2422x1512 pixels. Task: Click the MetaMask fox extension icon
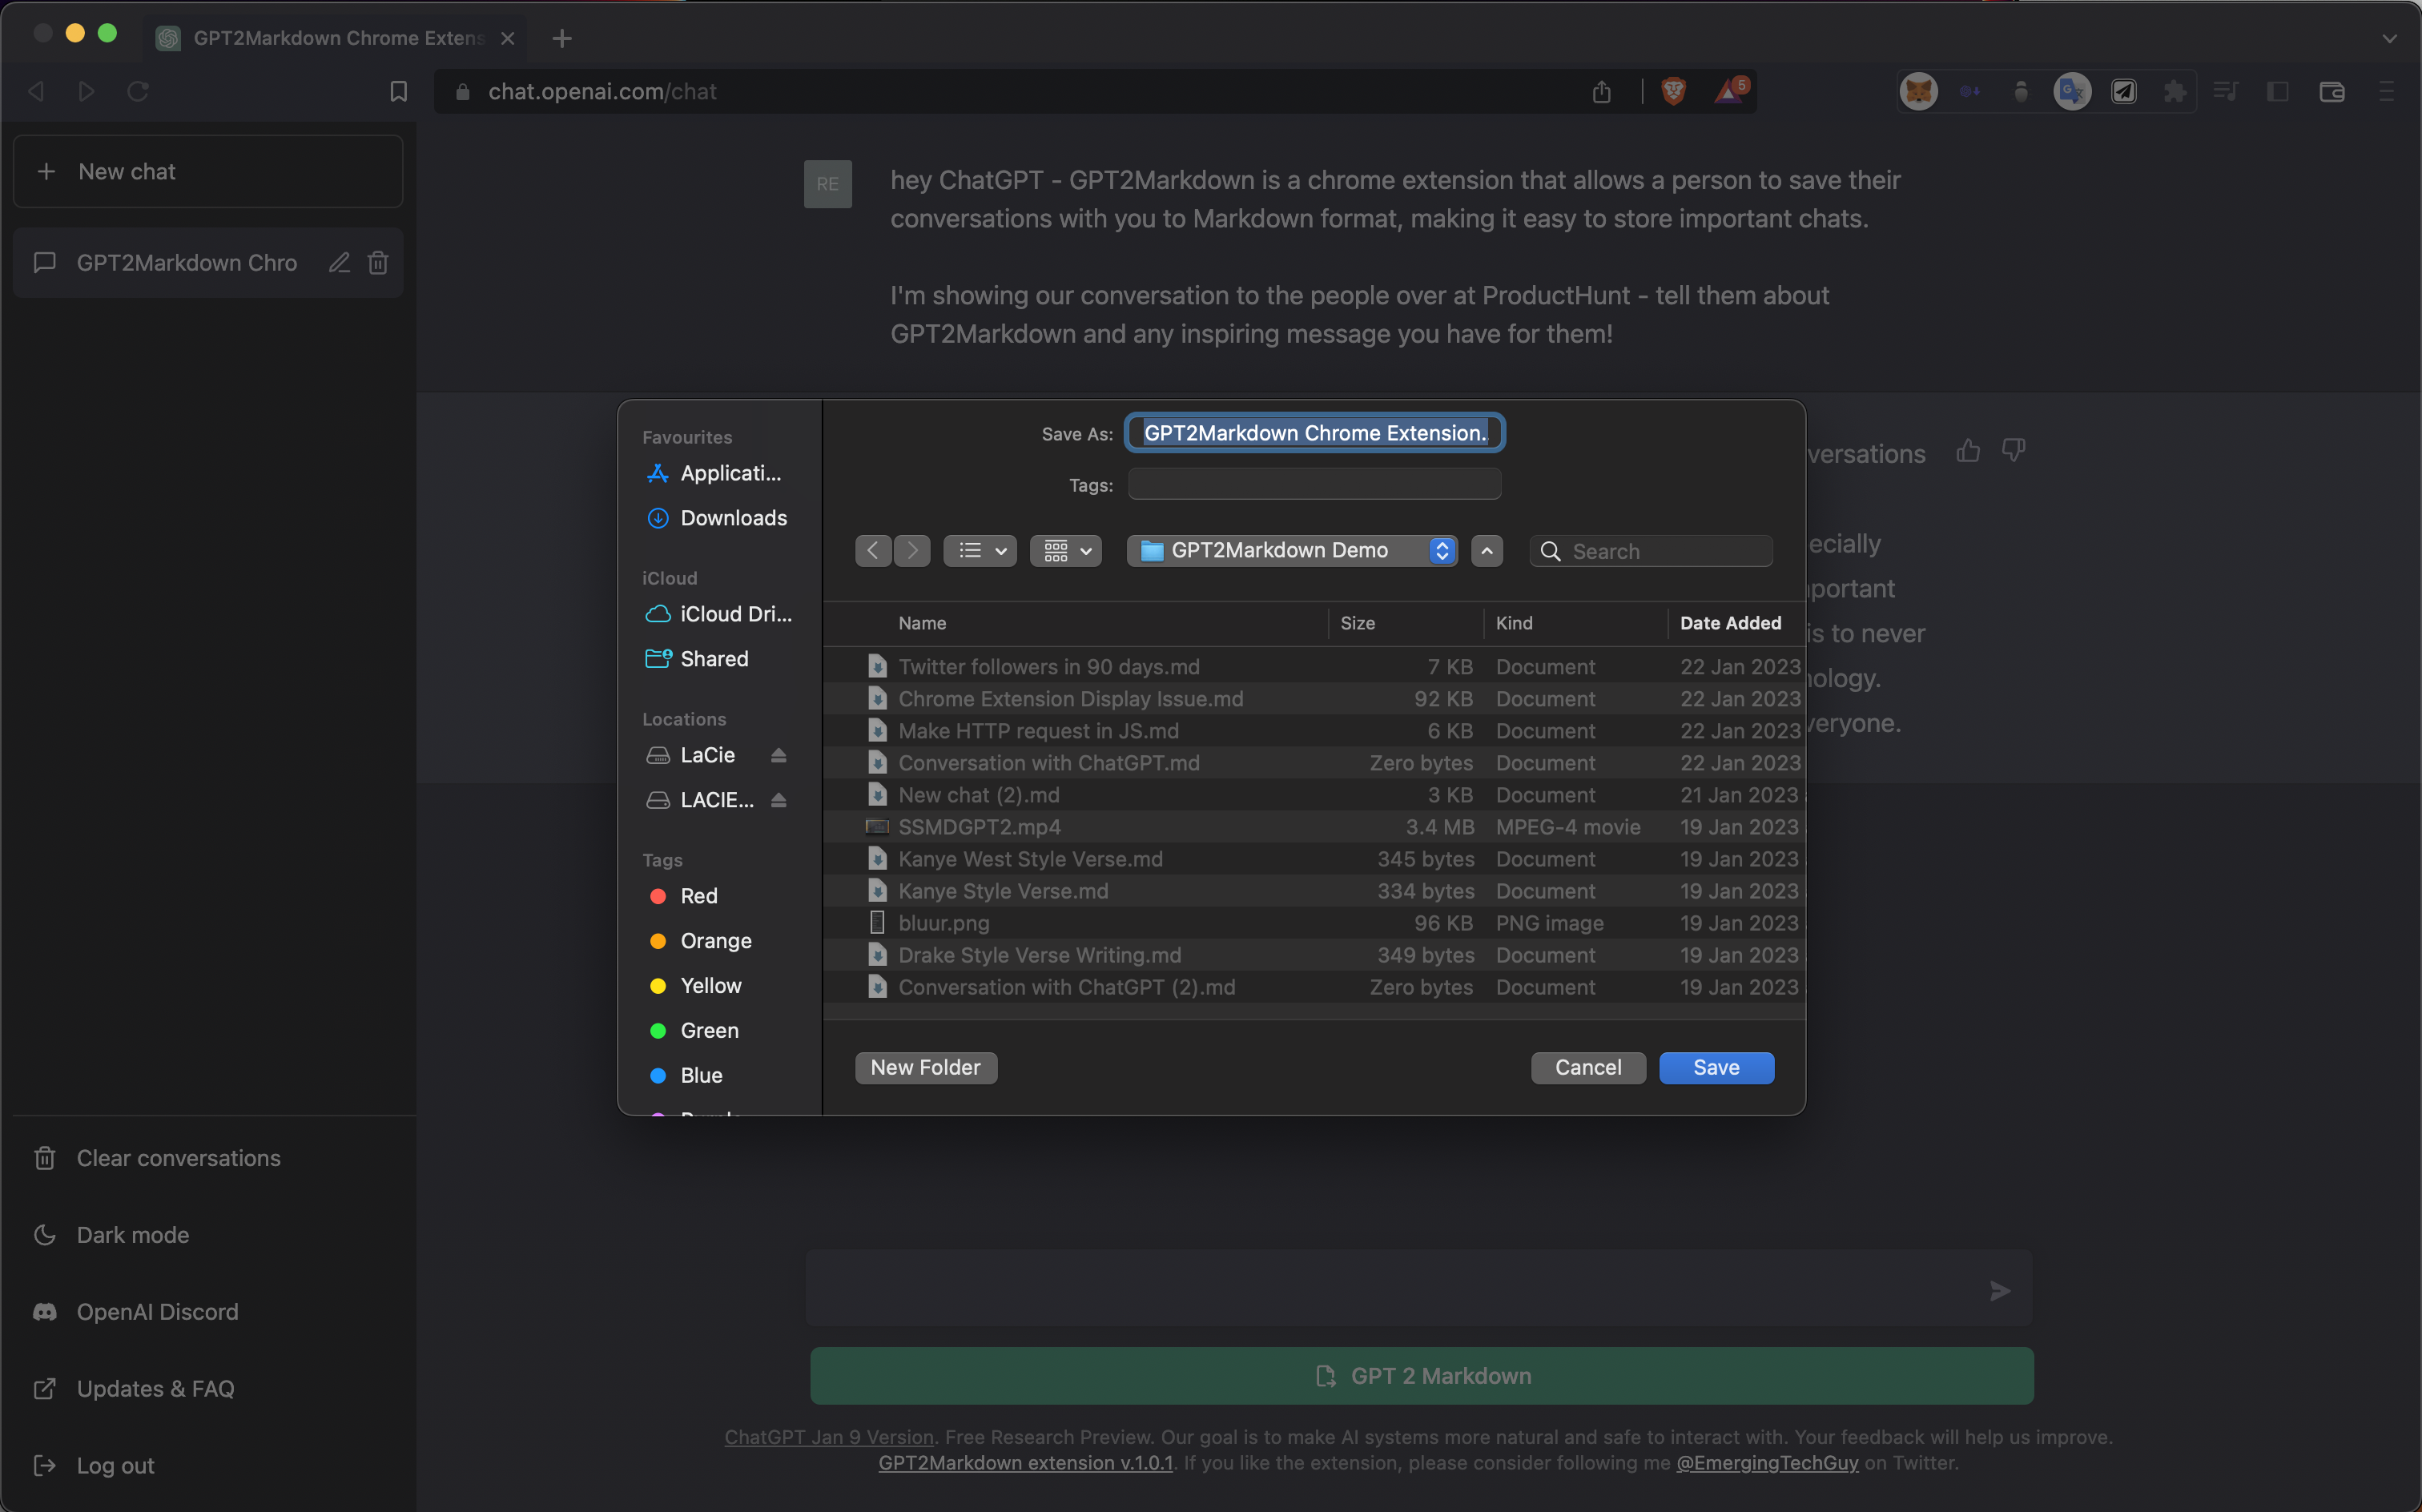(x=1918, y=91)
